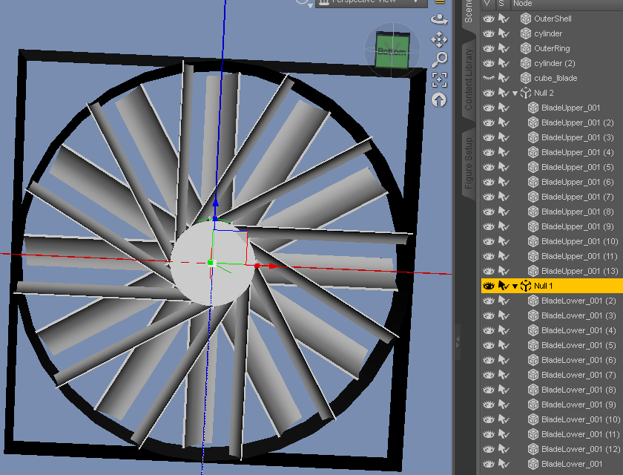Select the BladeUpper_001 (7) node
Image resolution: width=623 pixels, height=475 pixels.
[577, 197]
